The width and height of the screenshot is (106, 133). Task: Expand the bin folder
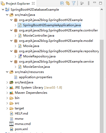(x=7, y=98)
